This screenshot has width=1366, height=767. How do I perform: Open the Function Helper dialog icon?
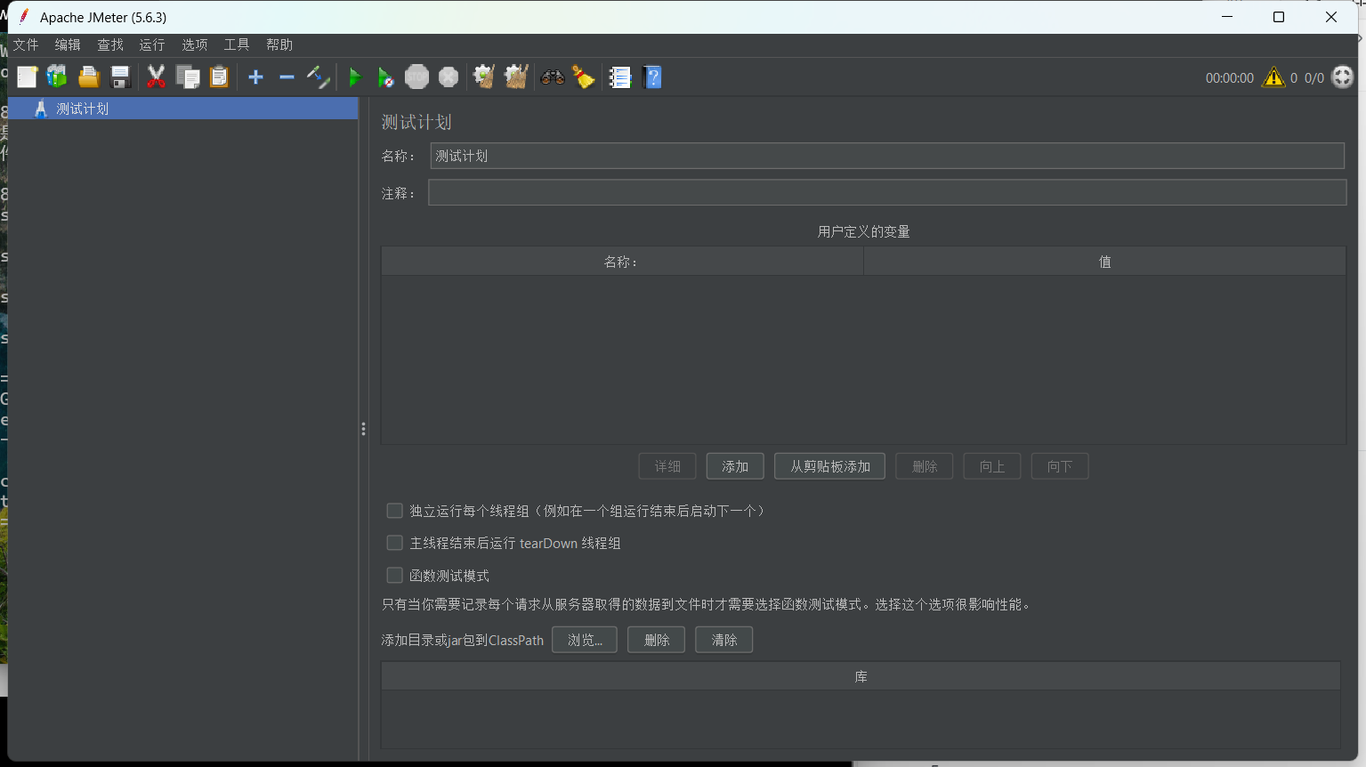tap(620, 77)
